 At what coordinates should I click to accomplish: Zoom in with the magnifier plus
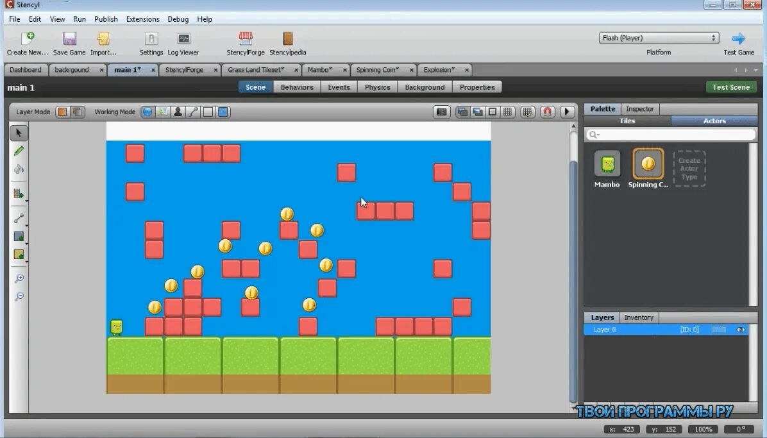[19, 278]
